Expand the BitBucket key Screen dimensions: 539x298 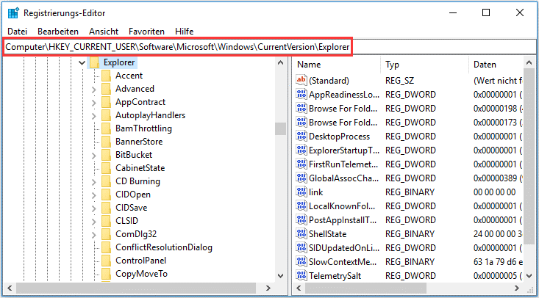(x=94, y=156)
